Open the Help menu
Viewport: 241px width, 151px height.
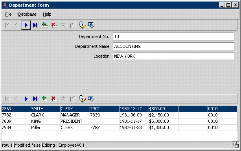click(x=47, y=14)
